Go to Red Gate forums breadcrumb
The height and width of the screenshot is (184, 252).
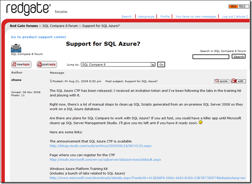coord(24,26)
